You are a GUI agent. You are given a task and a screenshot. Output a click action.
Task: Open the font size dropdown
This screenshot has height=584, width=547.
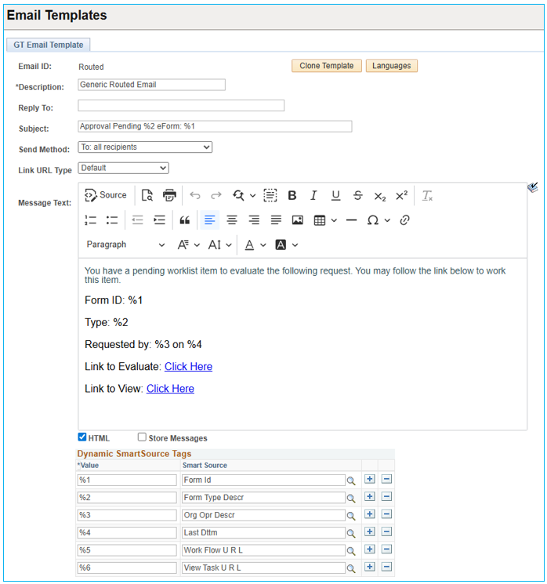(220, 245)
